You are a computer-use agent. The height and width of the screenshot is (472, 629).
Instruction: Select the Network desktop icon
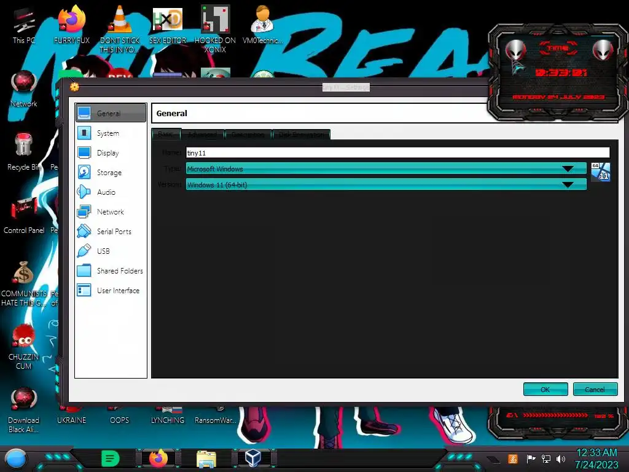pos(24,89)
